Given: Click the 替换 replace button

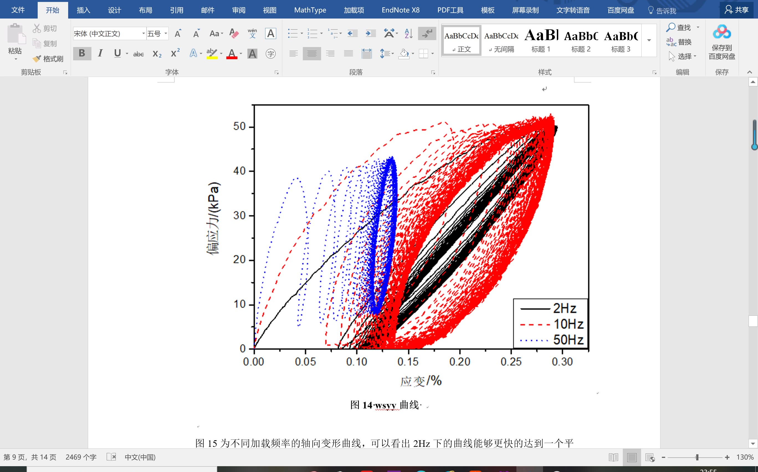Looking at the screenshot, I should pyautogui.click(x=679, y=42).
